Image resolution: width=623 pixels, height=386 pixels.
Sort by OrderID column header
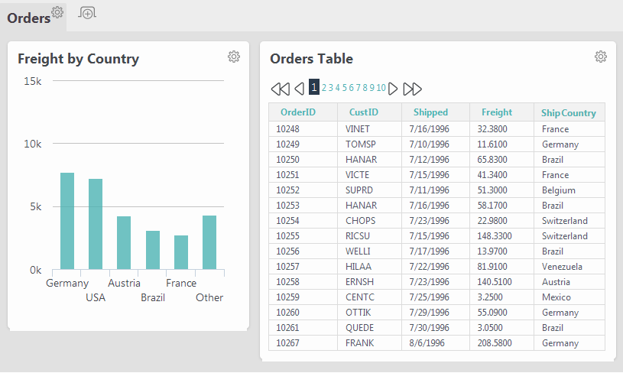pyautogui.click(x=298, y=112)
